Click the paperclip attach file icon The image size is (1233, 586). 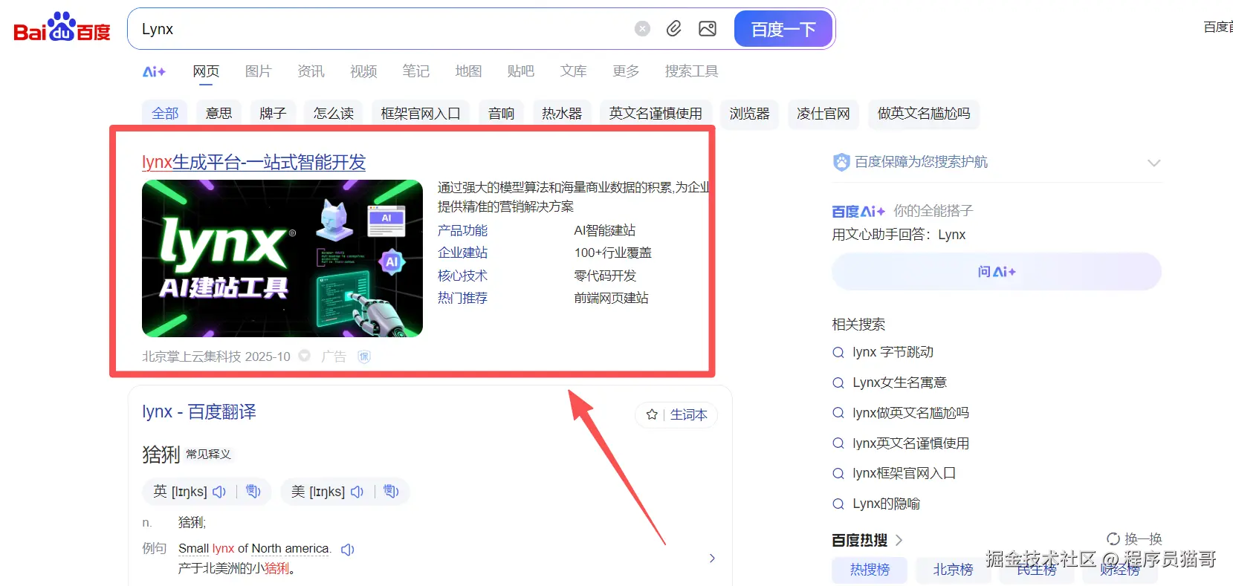(674, 29)
